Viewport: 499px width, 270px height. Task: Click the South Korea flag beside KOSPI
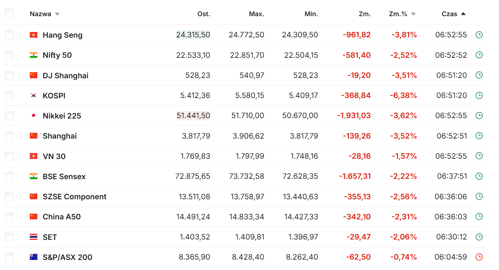coord(33,96)
